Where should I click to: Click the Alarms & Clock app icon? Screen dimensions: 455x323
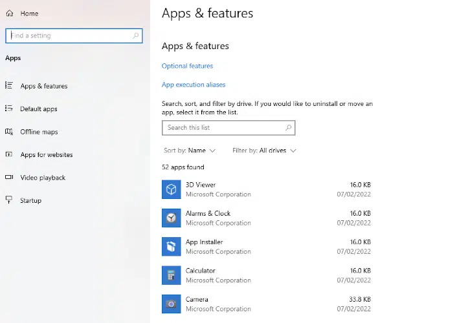(x=171, y=218)
